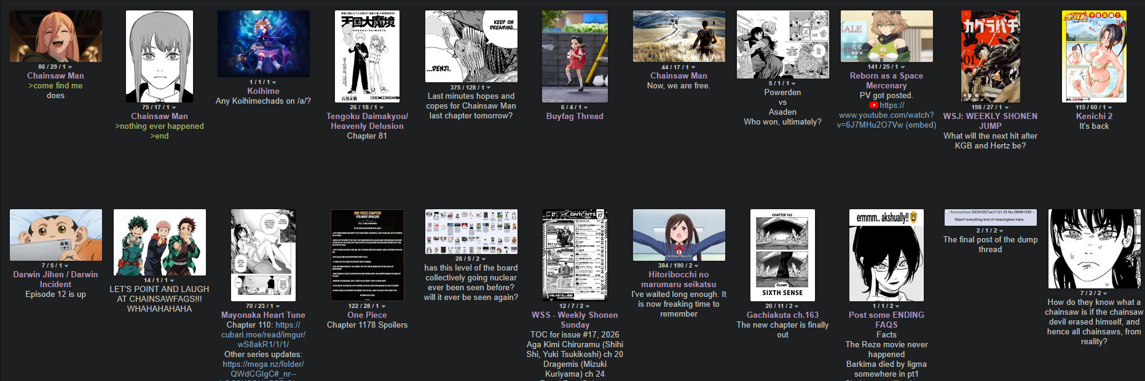
Task: Open the Darwin Jihen episode thumbnail
Action: coord(56,235)
